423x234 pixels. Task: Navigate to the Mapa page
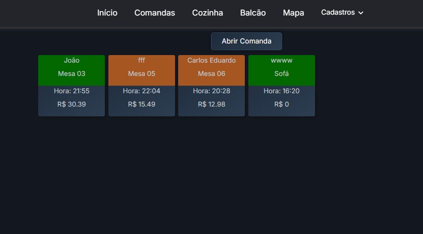(x=293, y=13)
